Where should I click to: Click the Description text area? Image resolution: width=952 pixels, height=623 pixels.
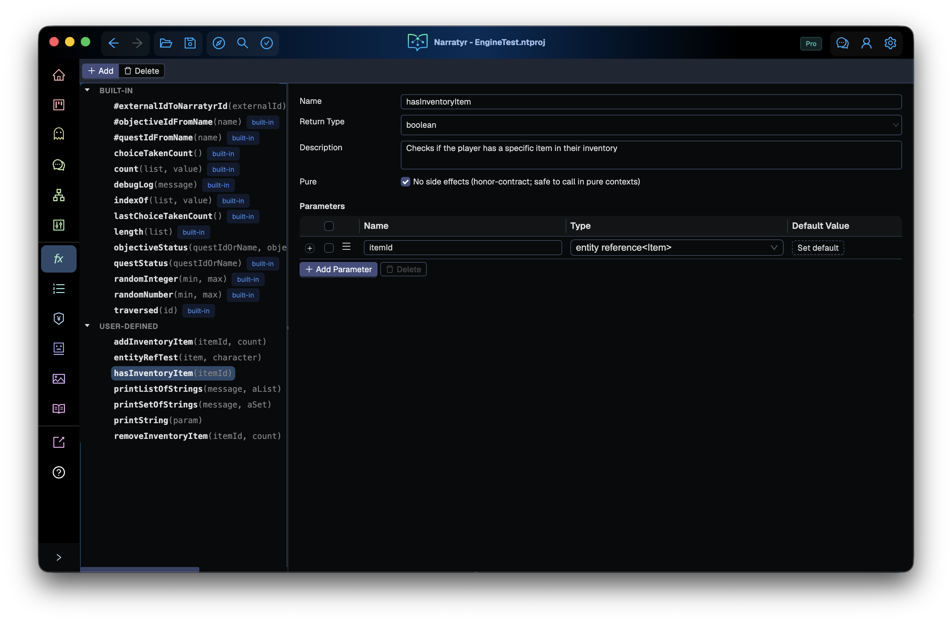pyautogui.click(x=651, y=155)
